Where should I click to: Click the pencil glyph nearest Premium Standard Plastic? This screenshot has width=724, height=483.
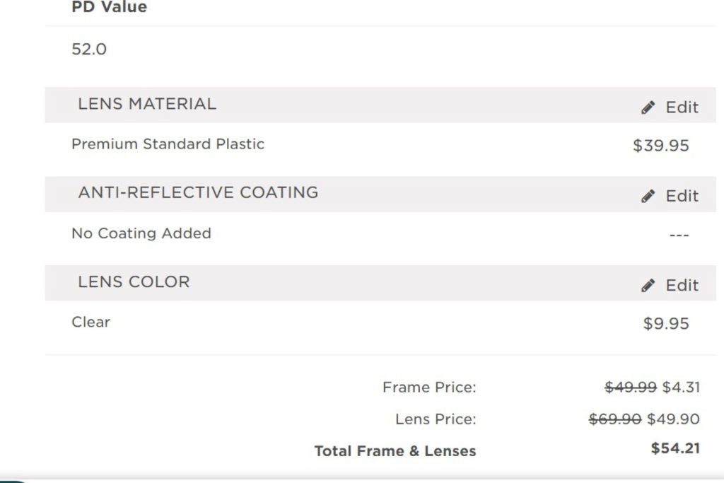point(647,107)
